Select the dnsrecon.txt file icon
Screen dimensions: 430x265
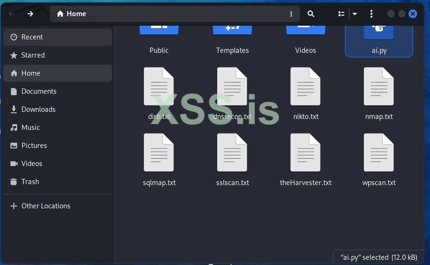[x=232, y=86]
